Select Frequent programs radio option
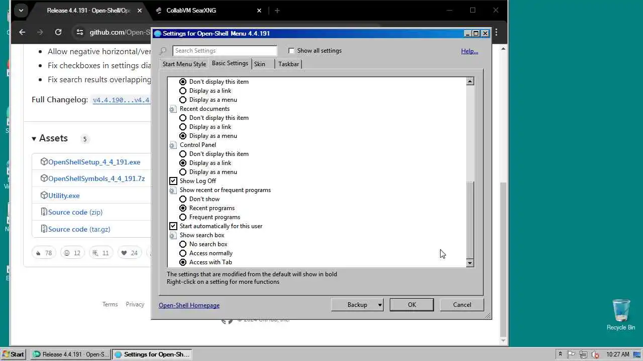Screen dimensions: 643x361 point(183,217)
